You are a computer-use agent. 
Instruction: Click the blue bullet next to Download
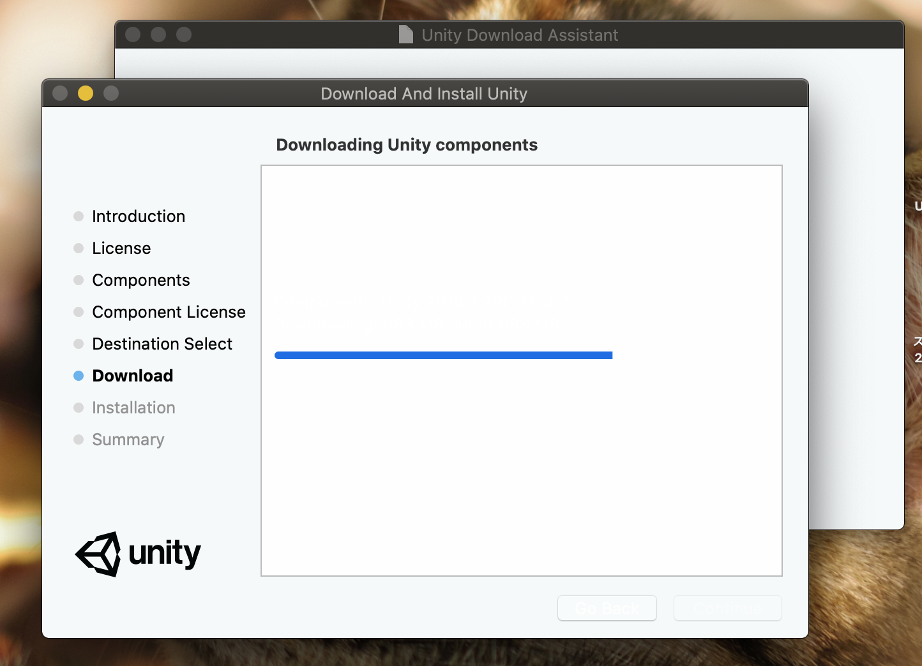point(79,376)
